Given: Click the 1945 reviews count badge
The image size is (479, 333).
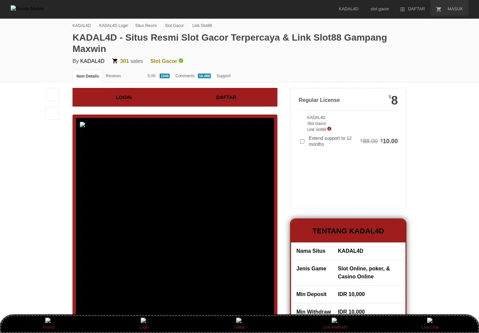Looking at the screenshot, I should coord(165,76).
